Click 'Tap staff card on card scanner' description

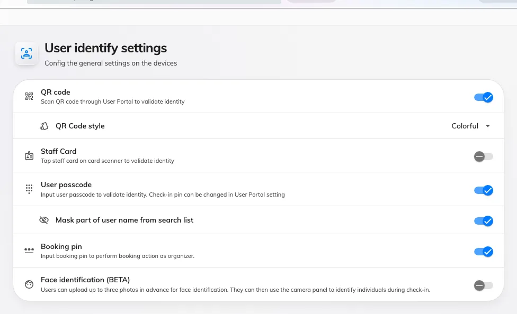click(x=108, y=161)
